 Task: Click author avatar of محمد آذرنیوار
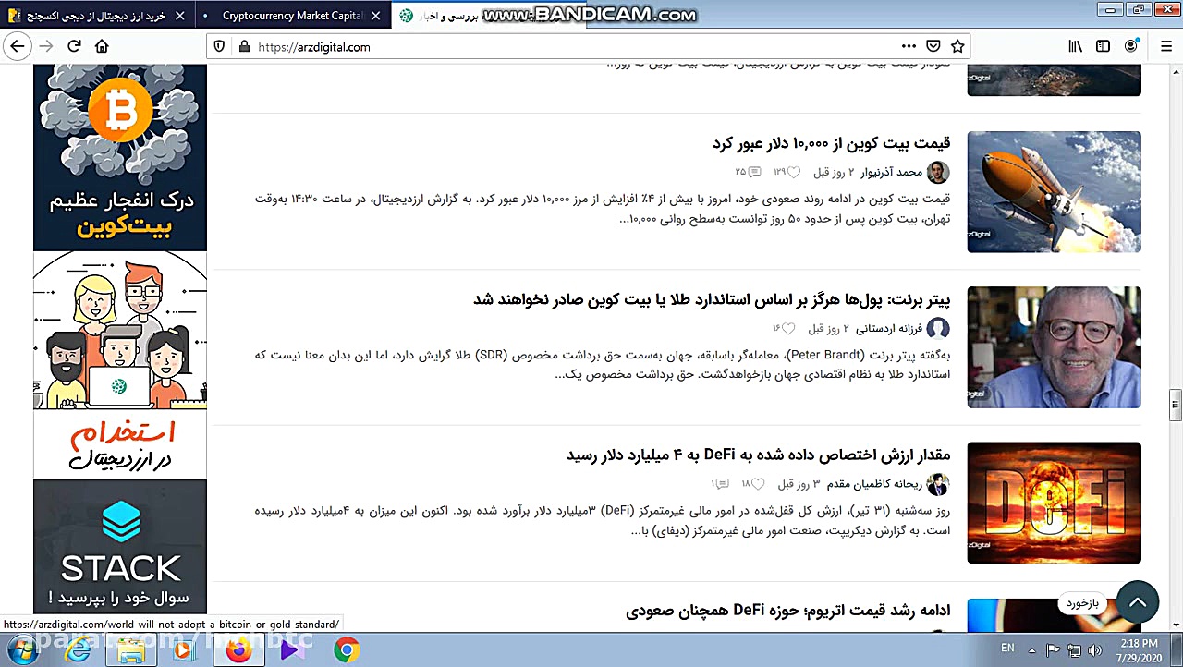[938, 173]
